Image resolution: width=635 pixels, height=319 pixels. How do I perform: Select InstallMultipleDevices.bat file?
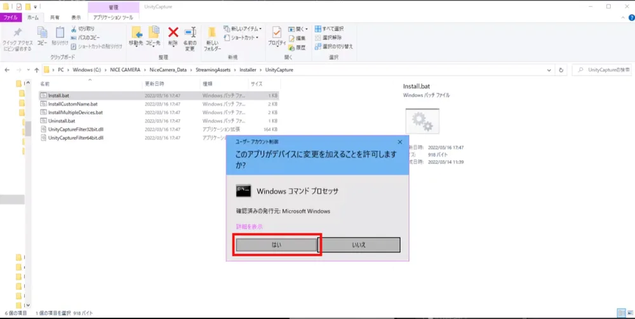(x=159, y=112)
